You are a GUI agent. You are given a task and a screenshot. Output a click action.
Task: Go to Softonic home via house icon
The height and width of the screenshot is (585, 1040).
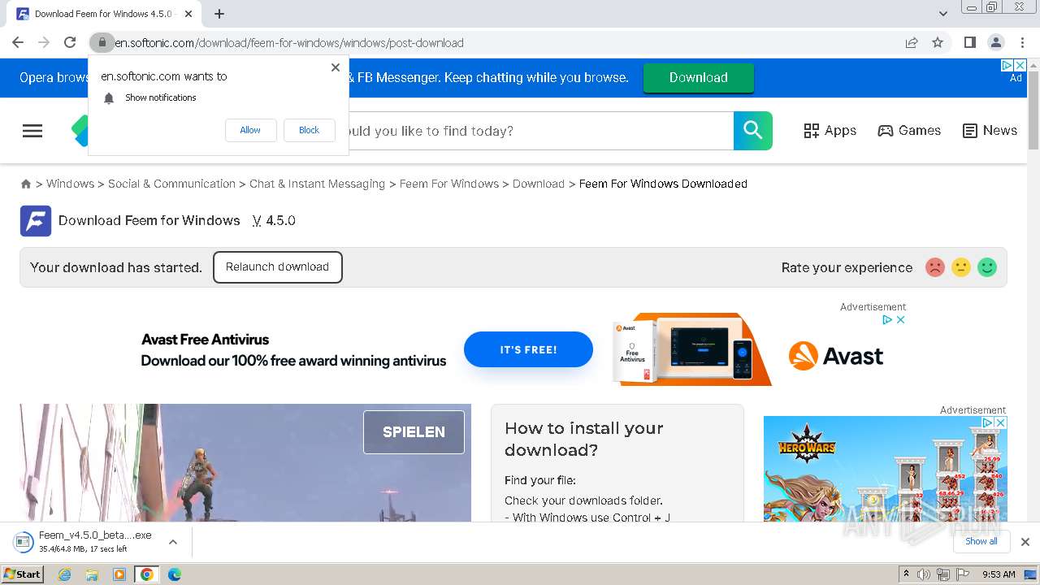tap(26, 184)
